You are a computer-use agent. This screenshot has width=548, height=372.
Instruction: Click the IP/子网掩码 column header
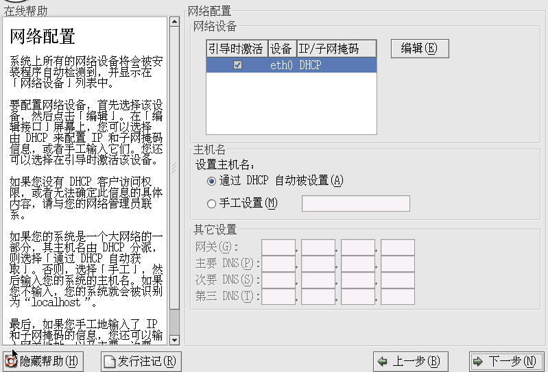pyautogui.click(x=337, y=49)
